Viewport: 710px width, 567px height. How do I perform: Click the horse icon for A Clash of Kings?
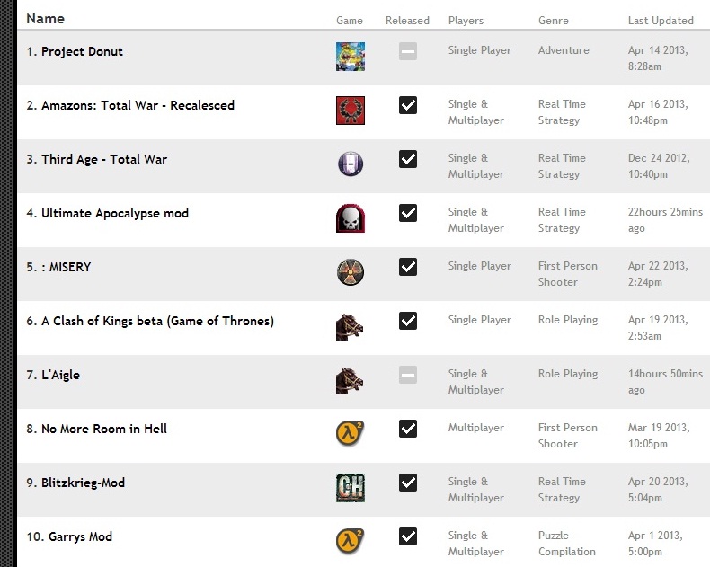(x=350, y=327)
